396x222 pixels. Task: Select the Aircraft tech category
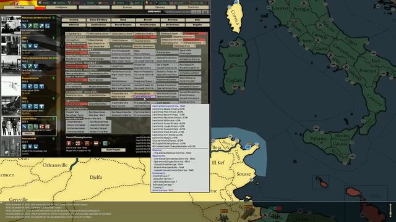tap(148, 20)
